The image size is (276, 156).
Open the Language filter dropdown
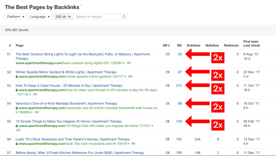(x=40, y=17)
